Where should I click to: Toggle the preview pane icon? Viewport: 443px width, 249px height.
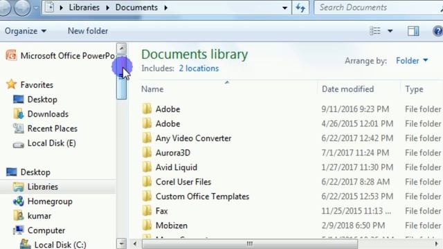click(413, 30)
